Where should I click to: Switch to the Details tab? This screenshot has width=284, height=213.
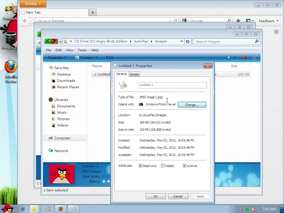click(134, 74)
